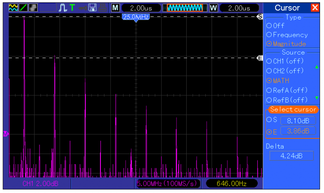
Task: Click the green diagonal line icon
Action: [24, 8]
